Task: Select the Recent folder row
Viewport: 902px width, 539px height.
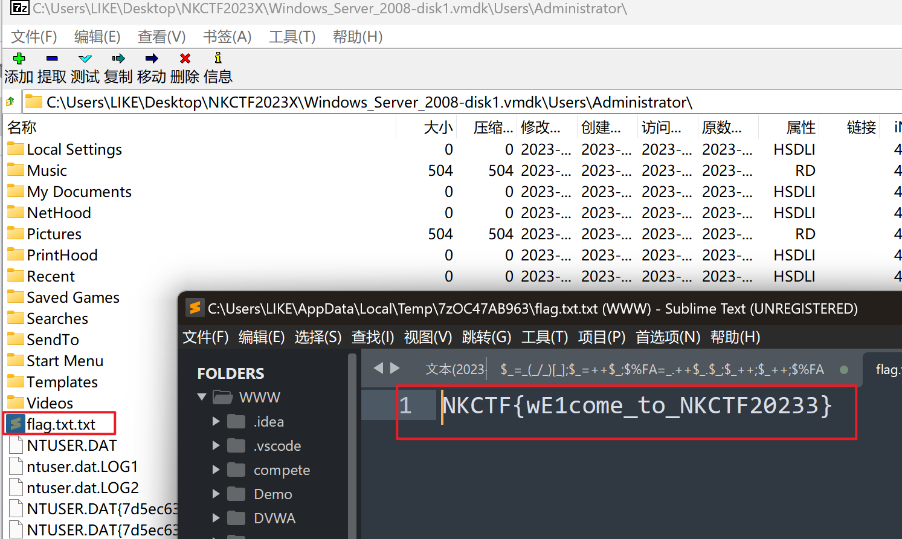Action: point(51,276)
